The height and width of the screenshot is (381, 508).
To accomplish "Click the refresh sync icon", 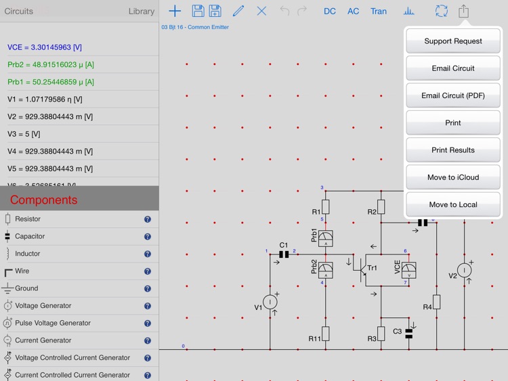I will (x=441, y=11).
